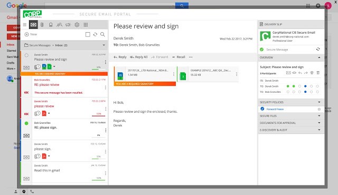Toggle the Forward Freeze policy checkbox

click(x=262, y=109)
